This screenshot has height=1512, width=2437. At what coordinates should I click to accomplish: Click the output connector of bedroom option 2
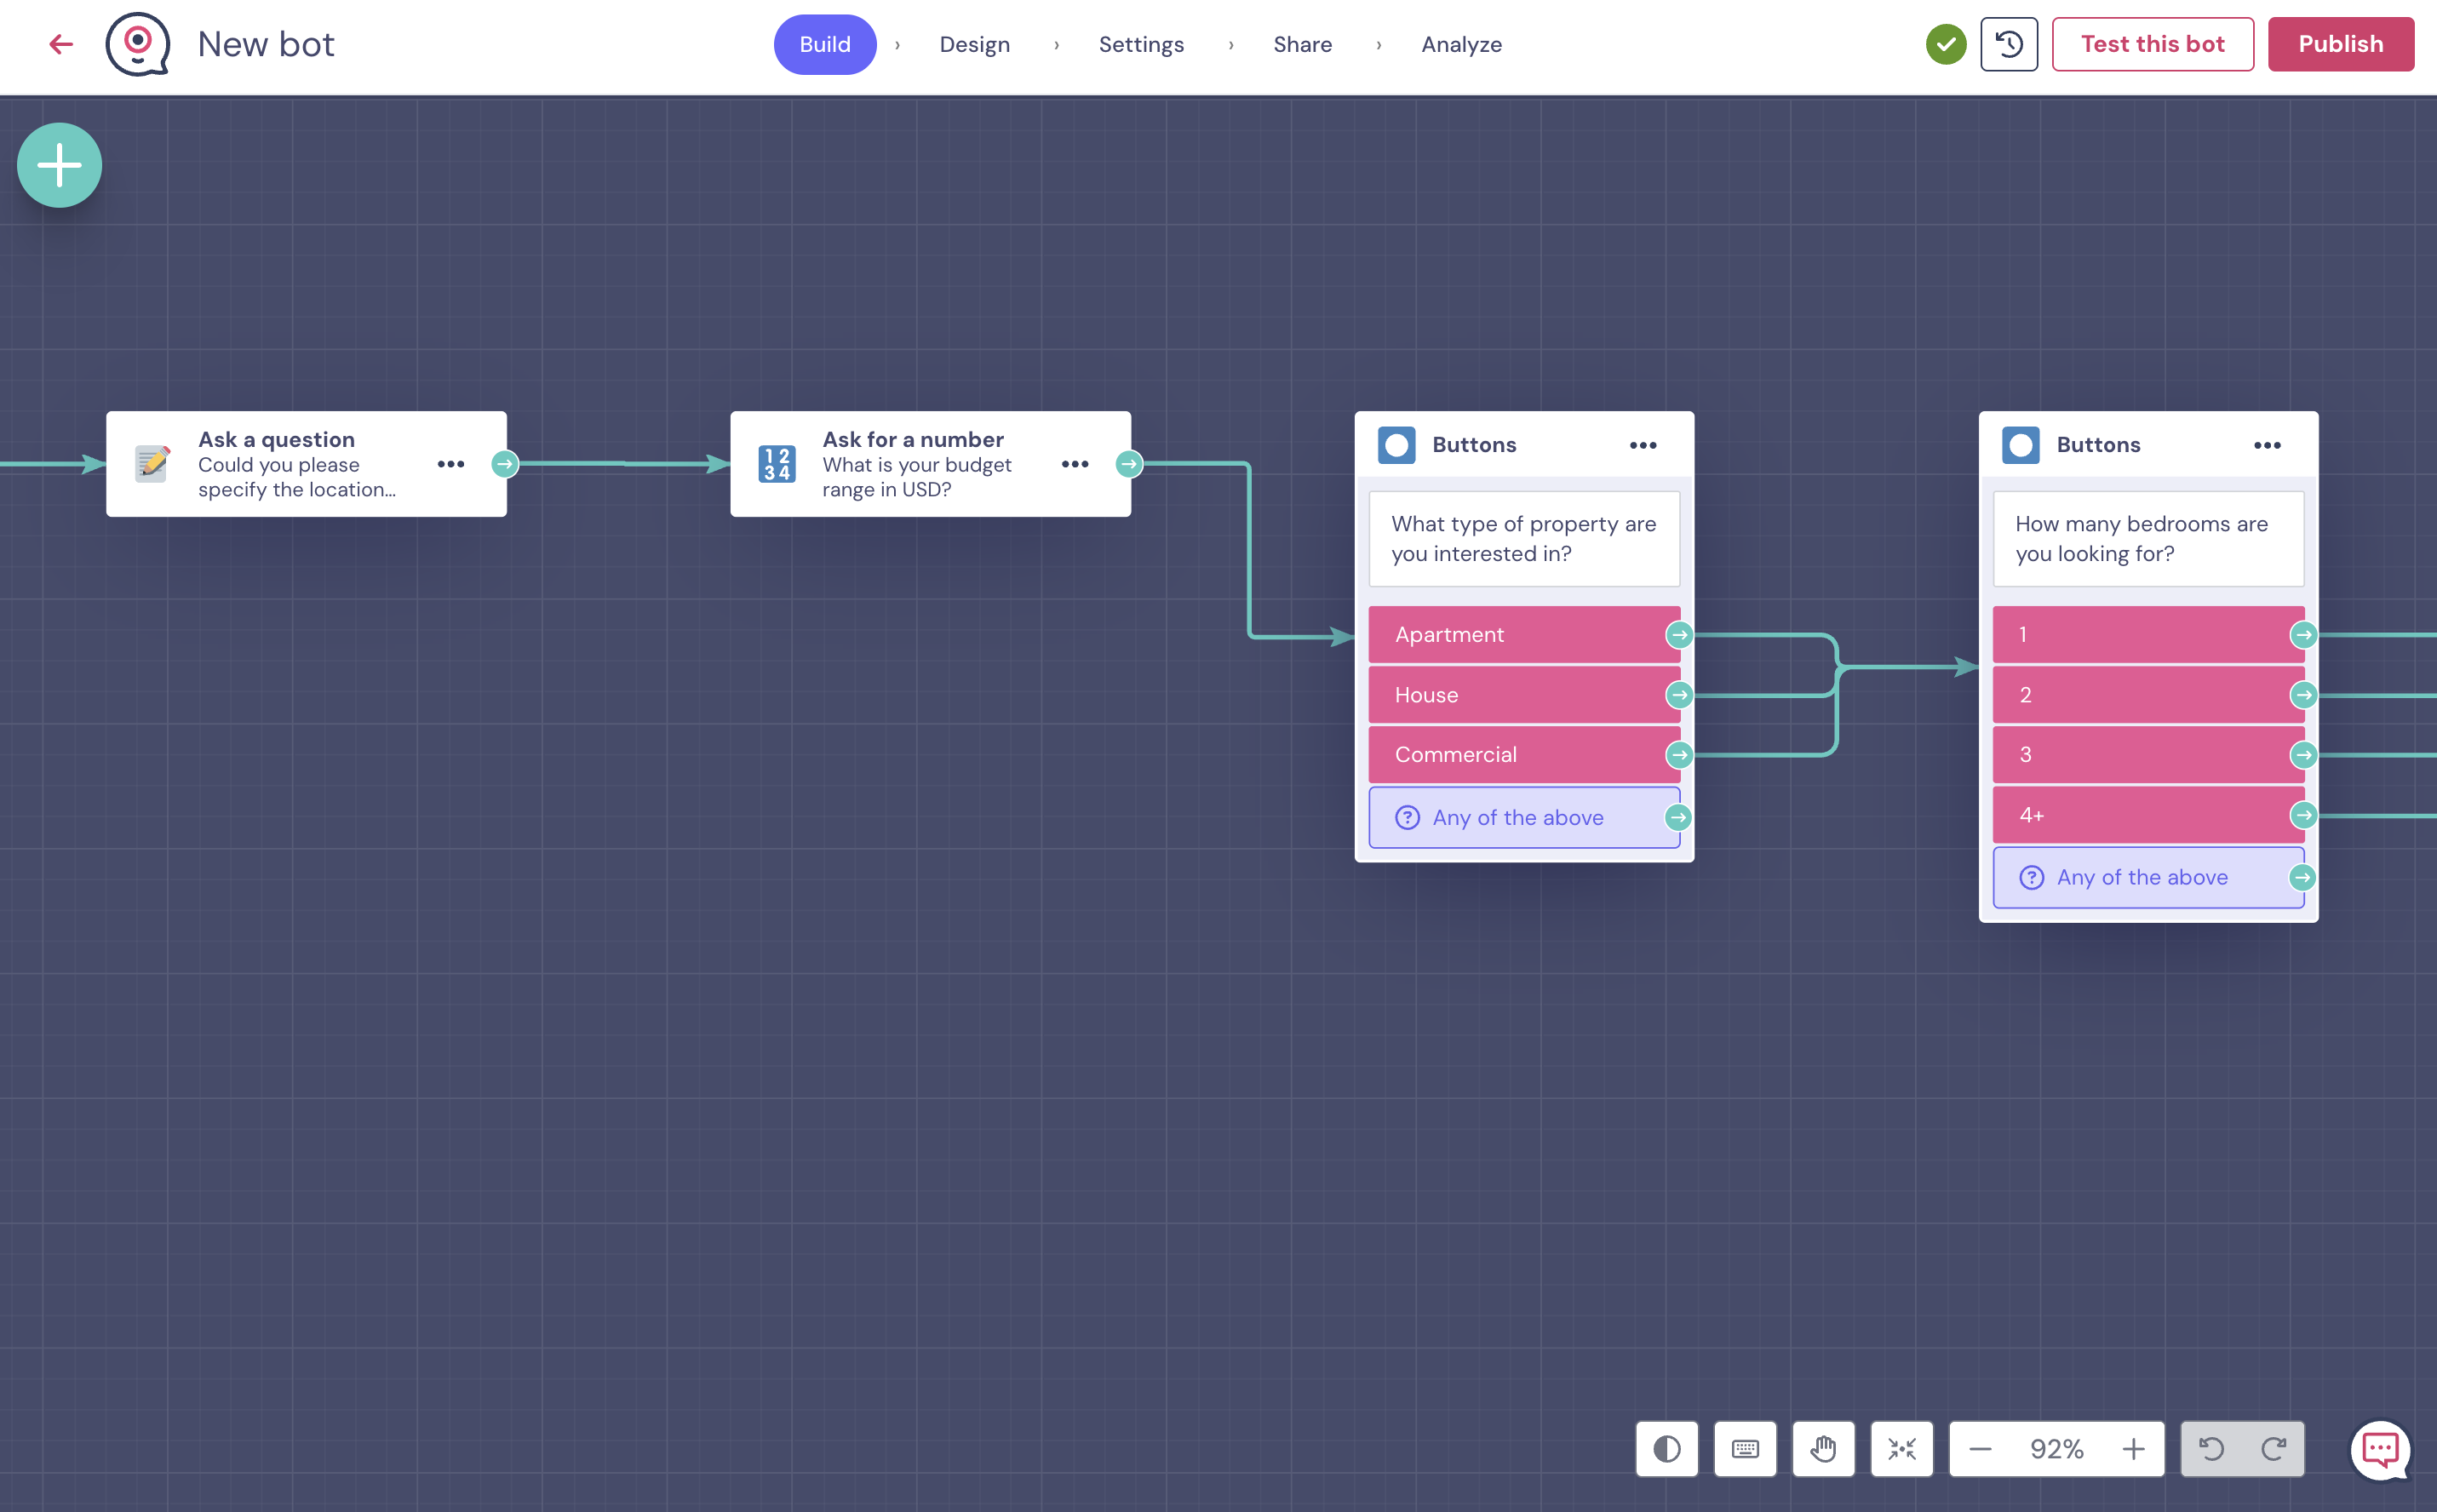2304,695
